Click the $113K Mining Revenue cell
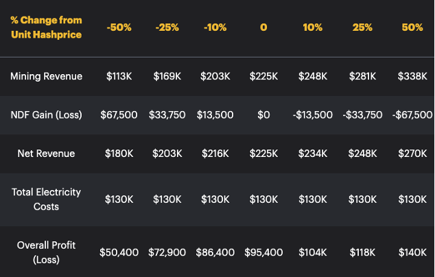Screen dimensions: 435x277 point(118,76)
